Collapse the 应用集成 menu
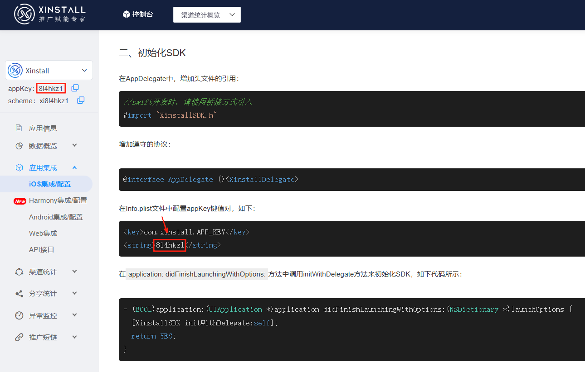Image resolution: width=585 pixels, height=372 pixels. [x=75, y=167]
